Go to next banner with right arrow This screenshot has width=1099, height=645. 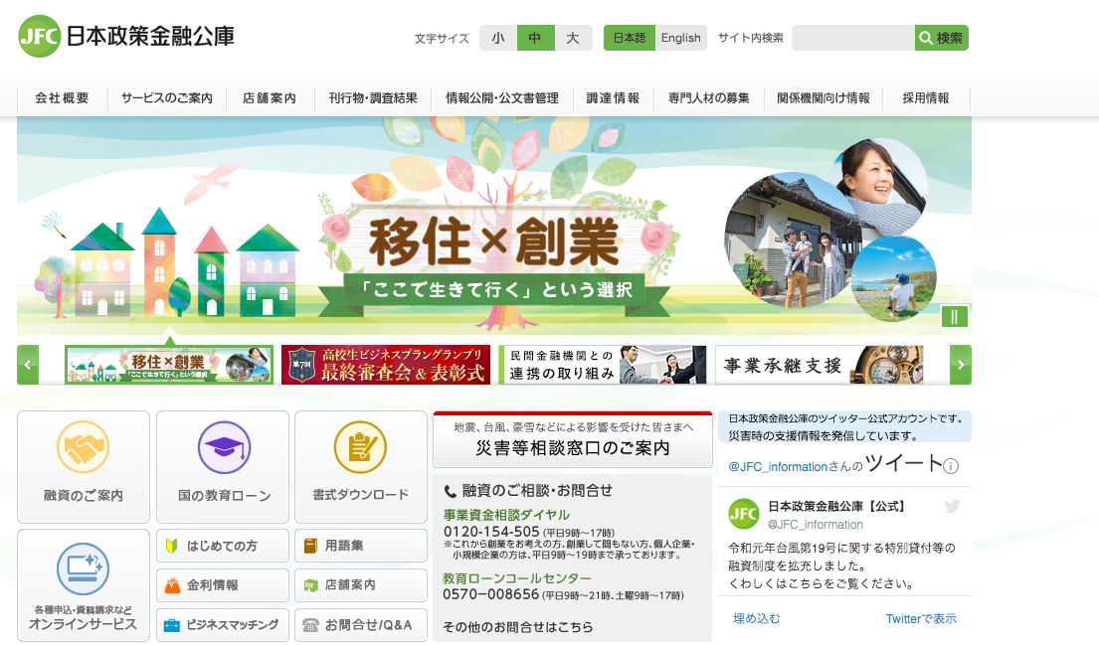pos(960,365)
